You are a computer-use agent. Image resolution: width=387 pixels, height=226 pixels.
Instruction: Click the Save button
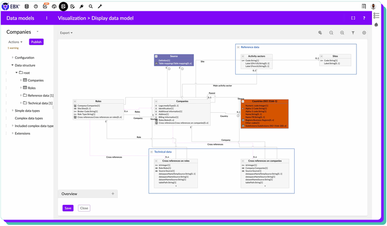(x=68, y=208)
